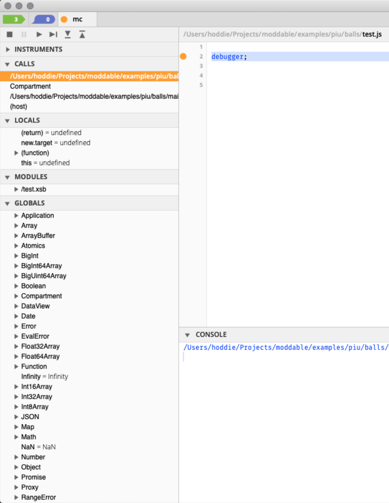Click the step into button
The height and width of the screenshot is (503, 389).
68,34
